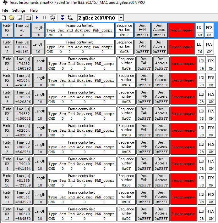Open the Help menu

34,10
